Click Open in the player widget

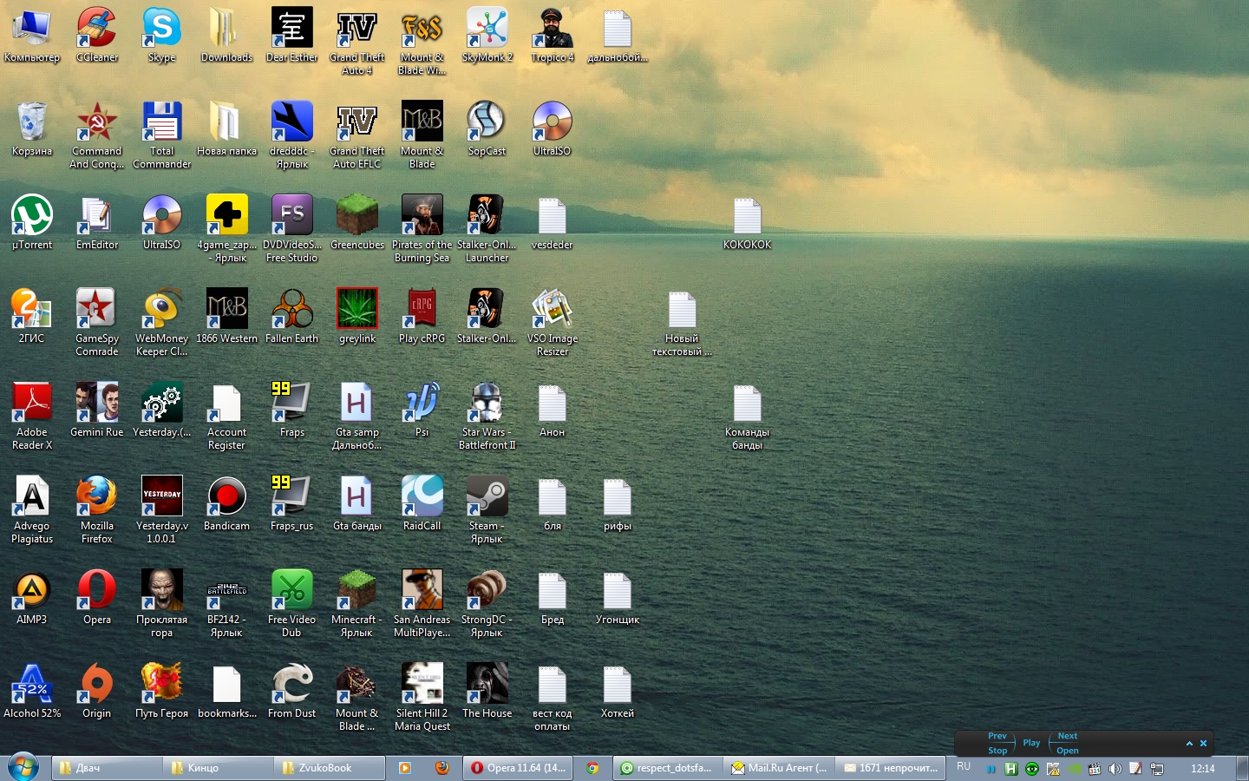coord(1068,751)
